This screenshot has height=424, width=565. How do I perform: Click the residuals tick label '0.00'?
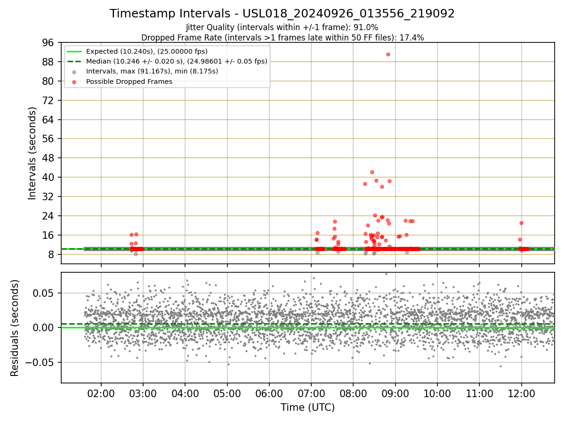(x=45, y=328)
